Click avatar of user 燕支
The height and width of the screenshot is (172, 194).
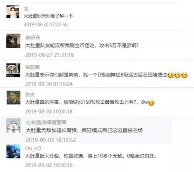click(14, 97)
